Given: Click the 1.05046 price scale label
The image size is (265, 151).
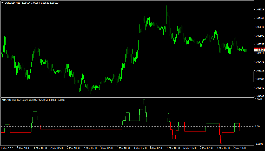Looking at the screenshot, I should [260, 88].
